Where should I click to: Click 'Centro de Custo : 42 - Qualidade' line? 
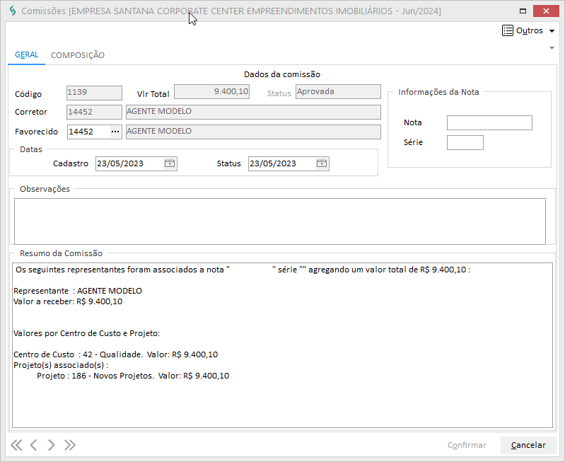tap(116, 354)
